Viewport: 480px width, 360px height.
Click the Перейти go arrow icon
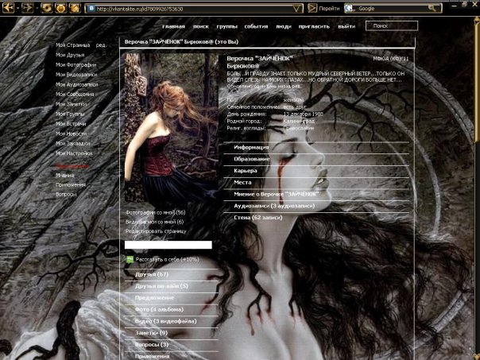(x=312, y=8)
